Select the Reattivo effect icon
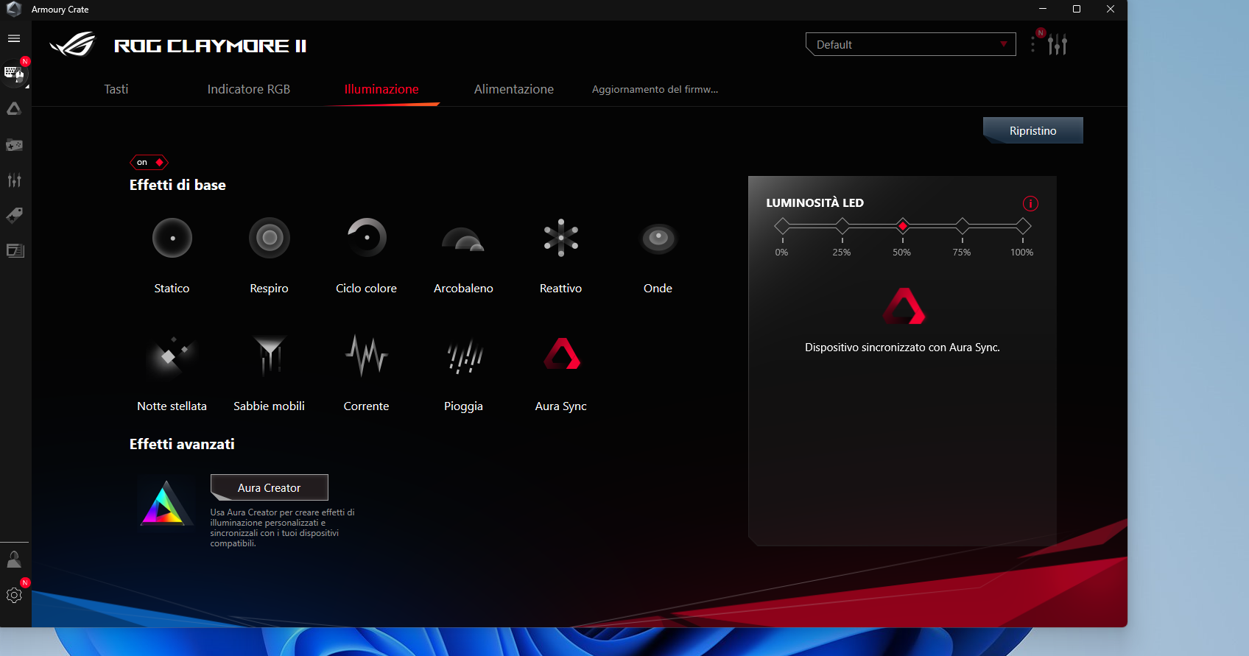 click(x=561, y=238)
